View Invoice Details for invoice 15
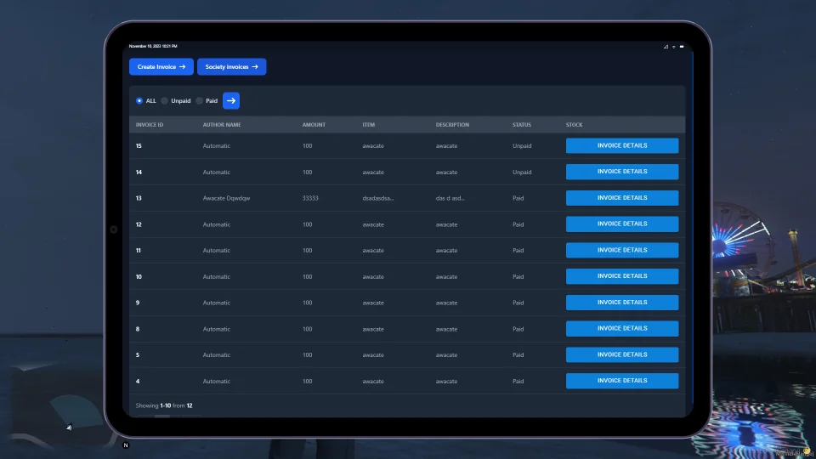Viewport: 816px width, 459px height. click(622, 145)
